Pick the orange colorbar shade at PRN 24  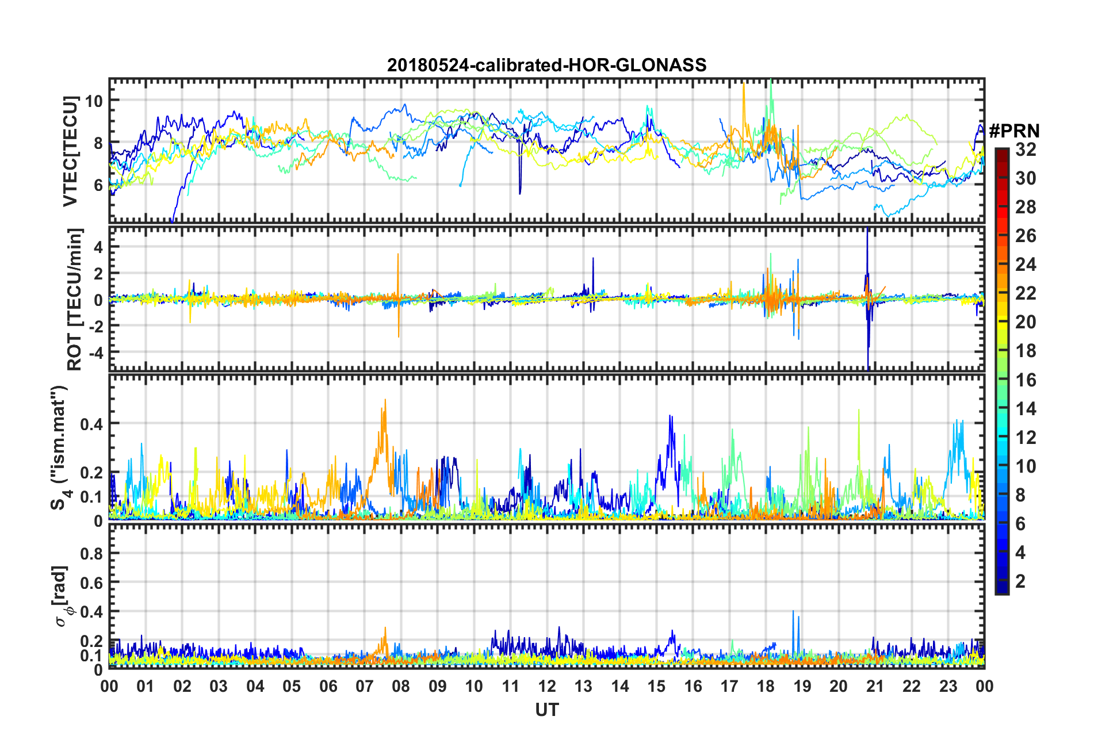coord(1001,265)
